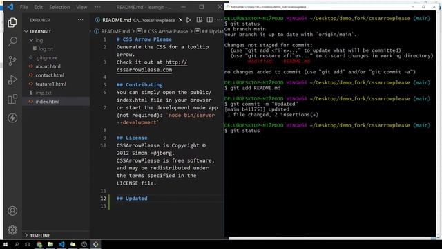
Task: Open the Windows Start button
Action: [6, 244]
